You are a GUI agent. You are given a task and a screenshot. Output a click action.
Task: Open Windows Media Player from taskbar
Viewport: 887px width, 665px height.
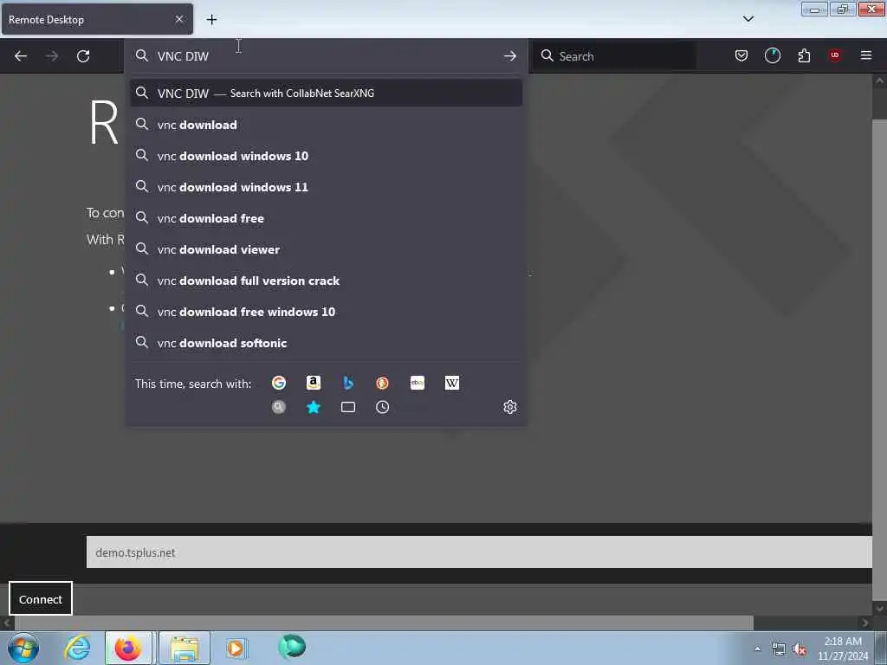pos(236,648)
